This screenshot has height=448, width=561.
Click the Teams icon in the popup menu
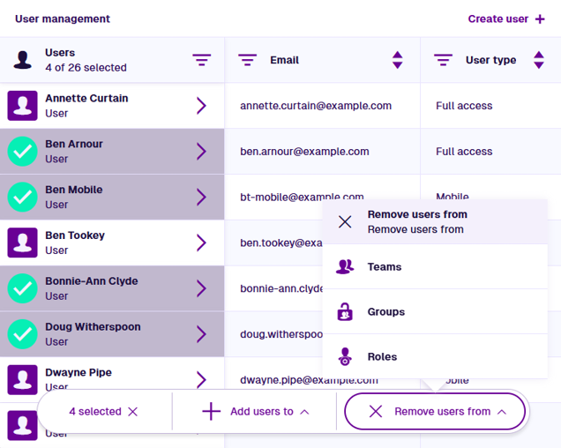pos(345,267)
